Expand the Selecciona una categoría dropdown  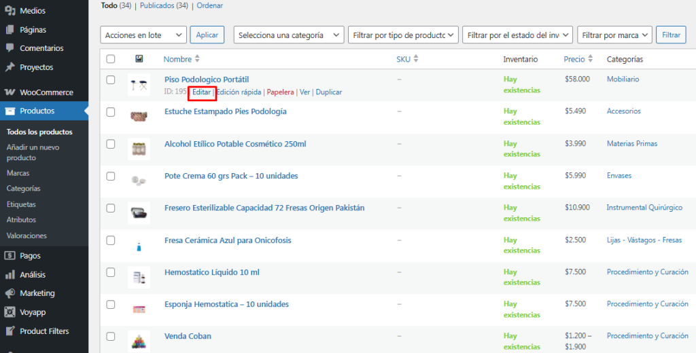tap(288, 35)
